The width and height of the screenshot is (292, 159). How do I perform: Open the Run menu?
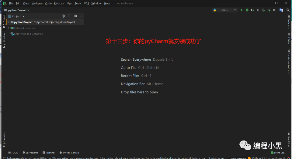point(70,3)
